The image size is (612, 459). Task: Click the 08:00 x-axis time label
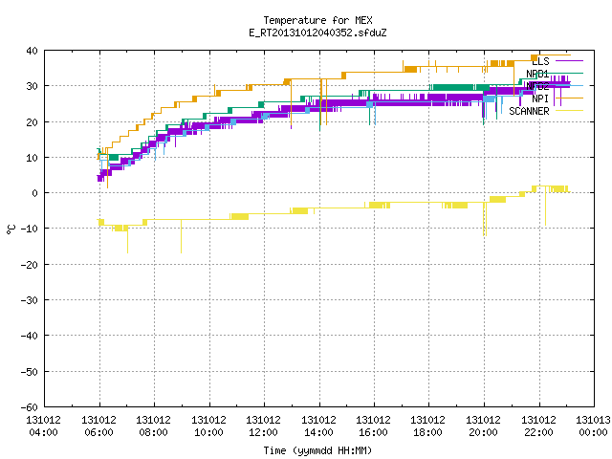coord(153,432)
